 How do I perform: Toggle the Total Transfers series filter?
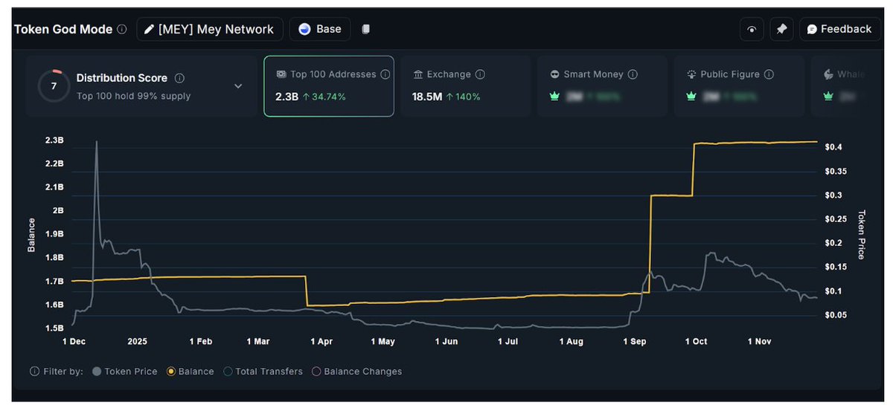tap(263, 372)
